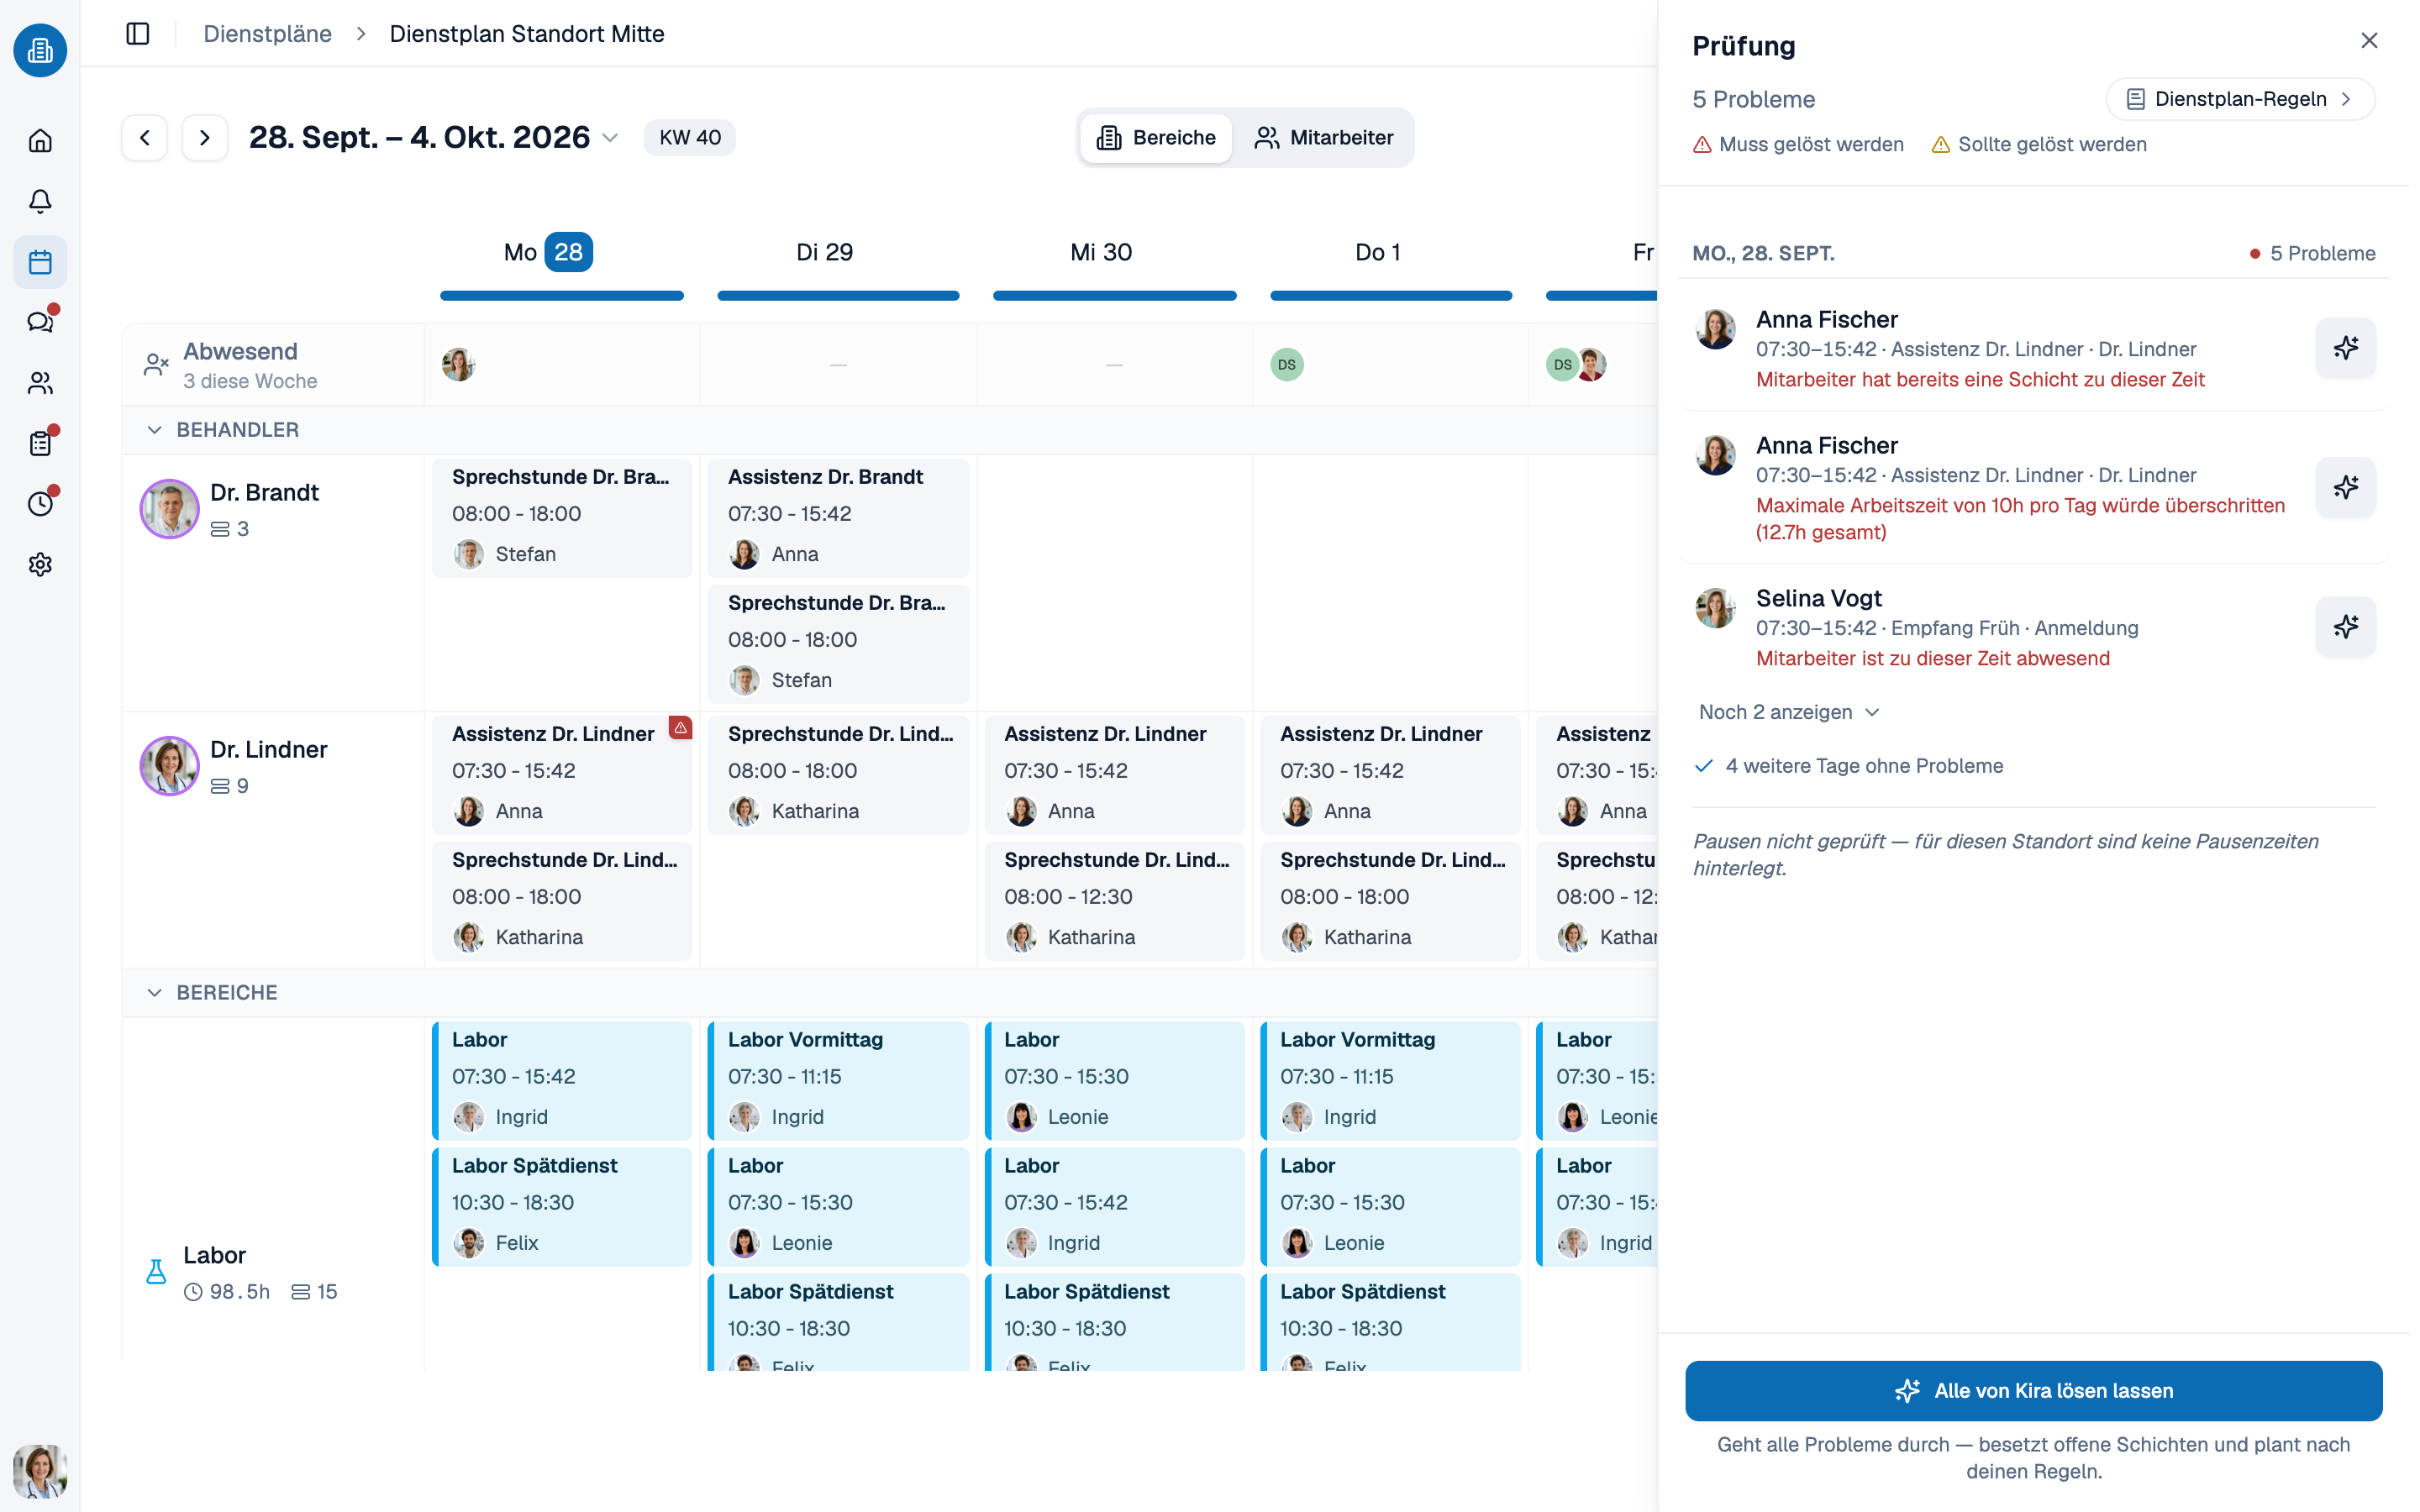Image resolution: width=2420 pixels, height=1512 pixels.
Task: Let Kira solve the maximum working time problem
Action: click(x=2345, y=487)
